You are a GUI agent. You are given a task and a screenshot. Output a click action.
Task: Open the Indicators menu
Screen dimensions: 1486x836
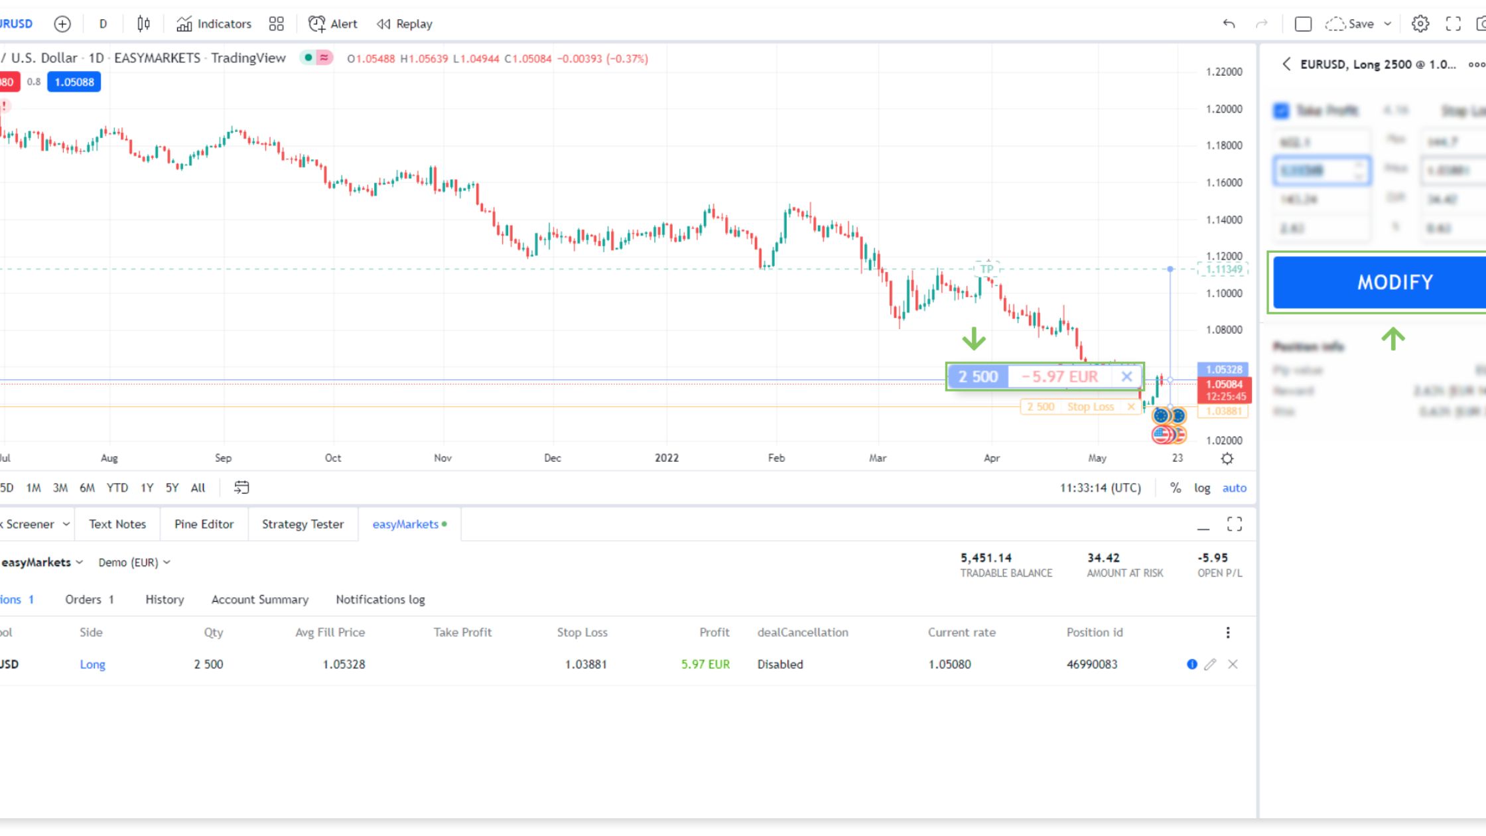[x=214, y=24]
